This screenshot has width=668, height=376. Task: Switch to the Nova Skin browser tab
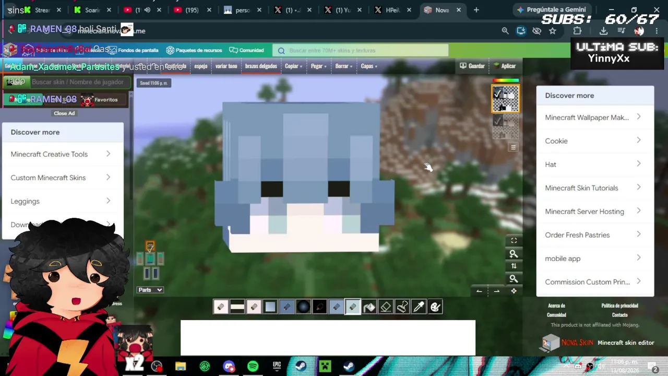tap(442, 10)
